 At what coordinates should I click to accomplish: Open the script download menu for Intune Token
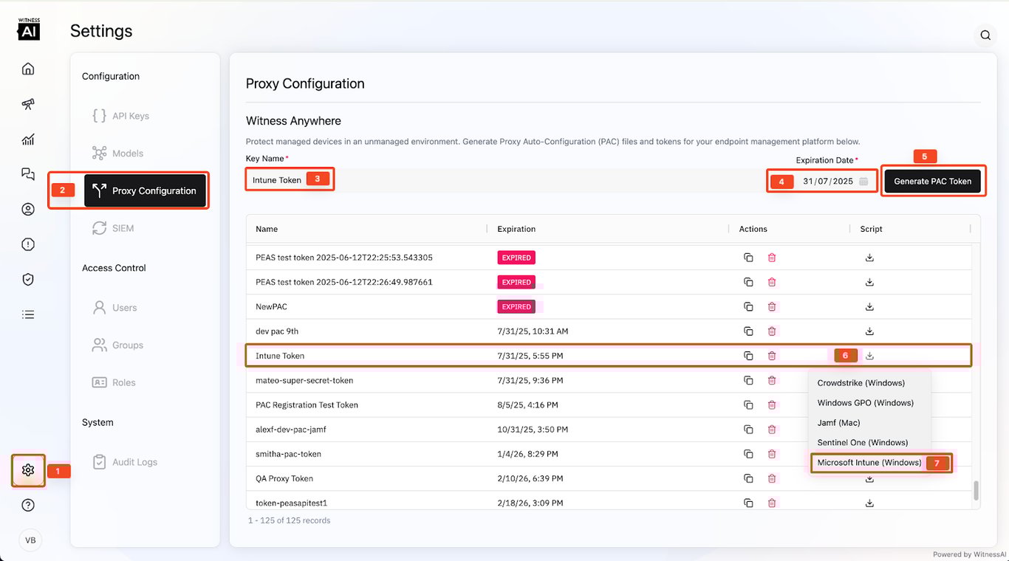coord(870,356)
